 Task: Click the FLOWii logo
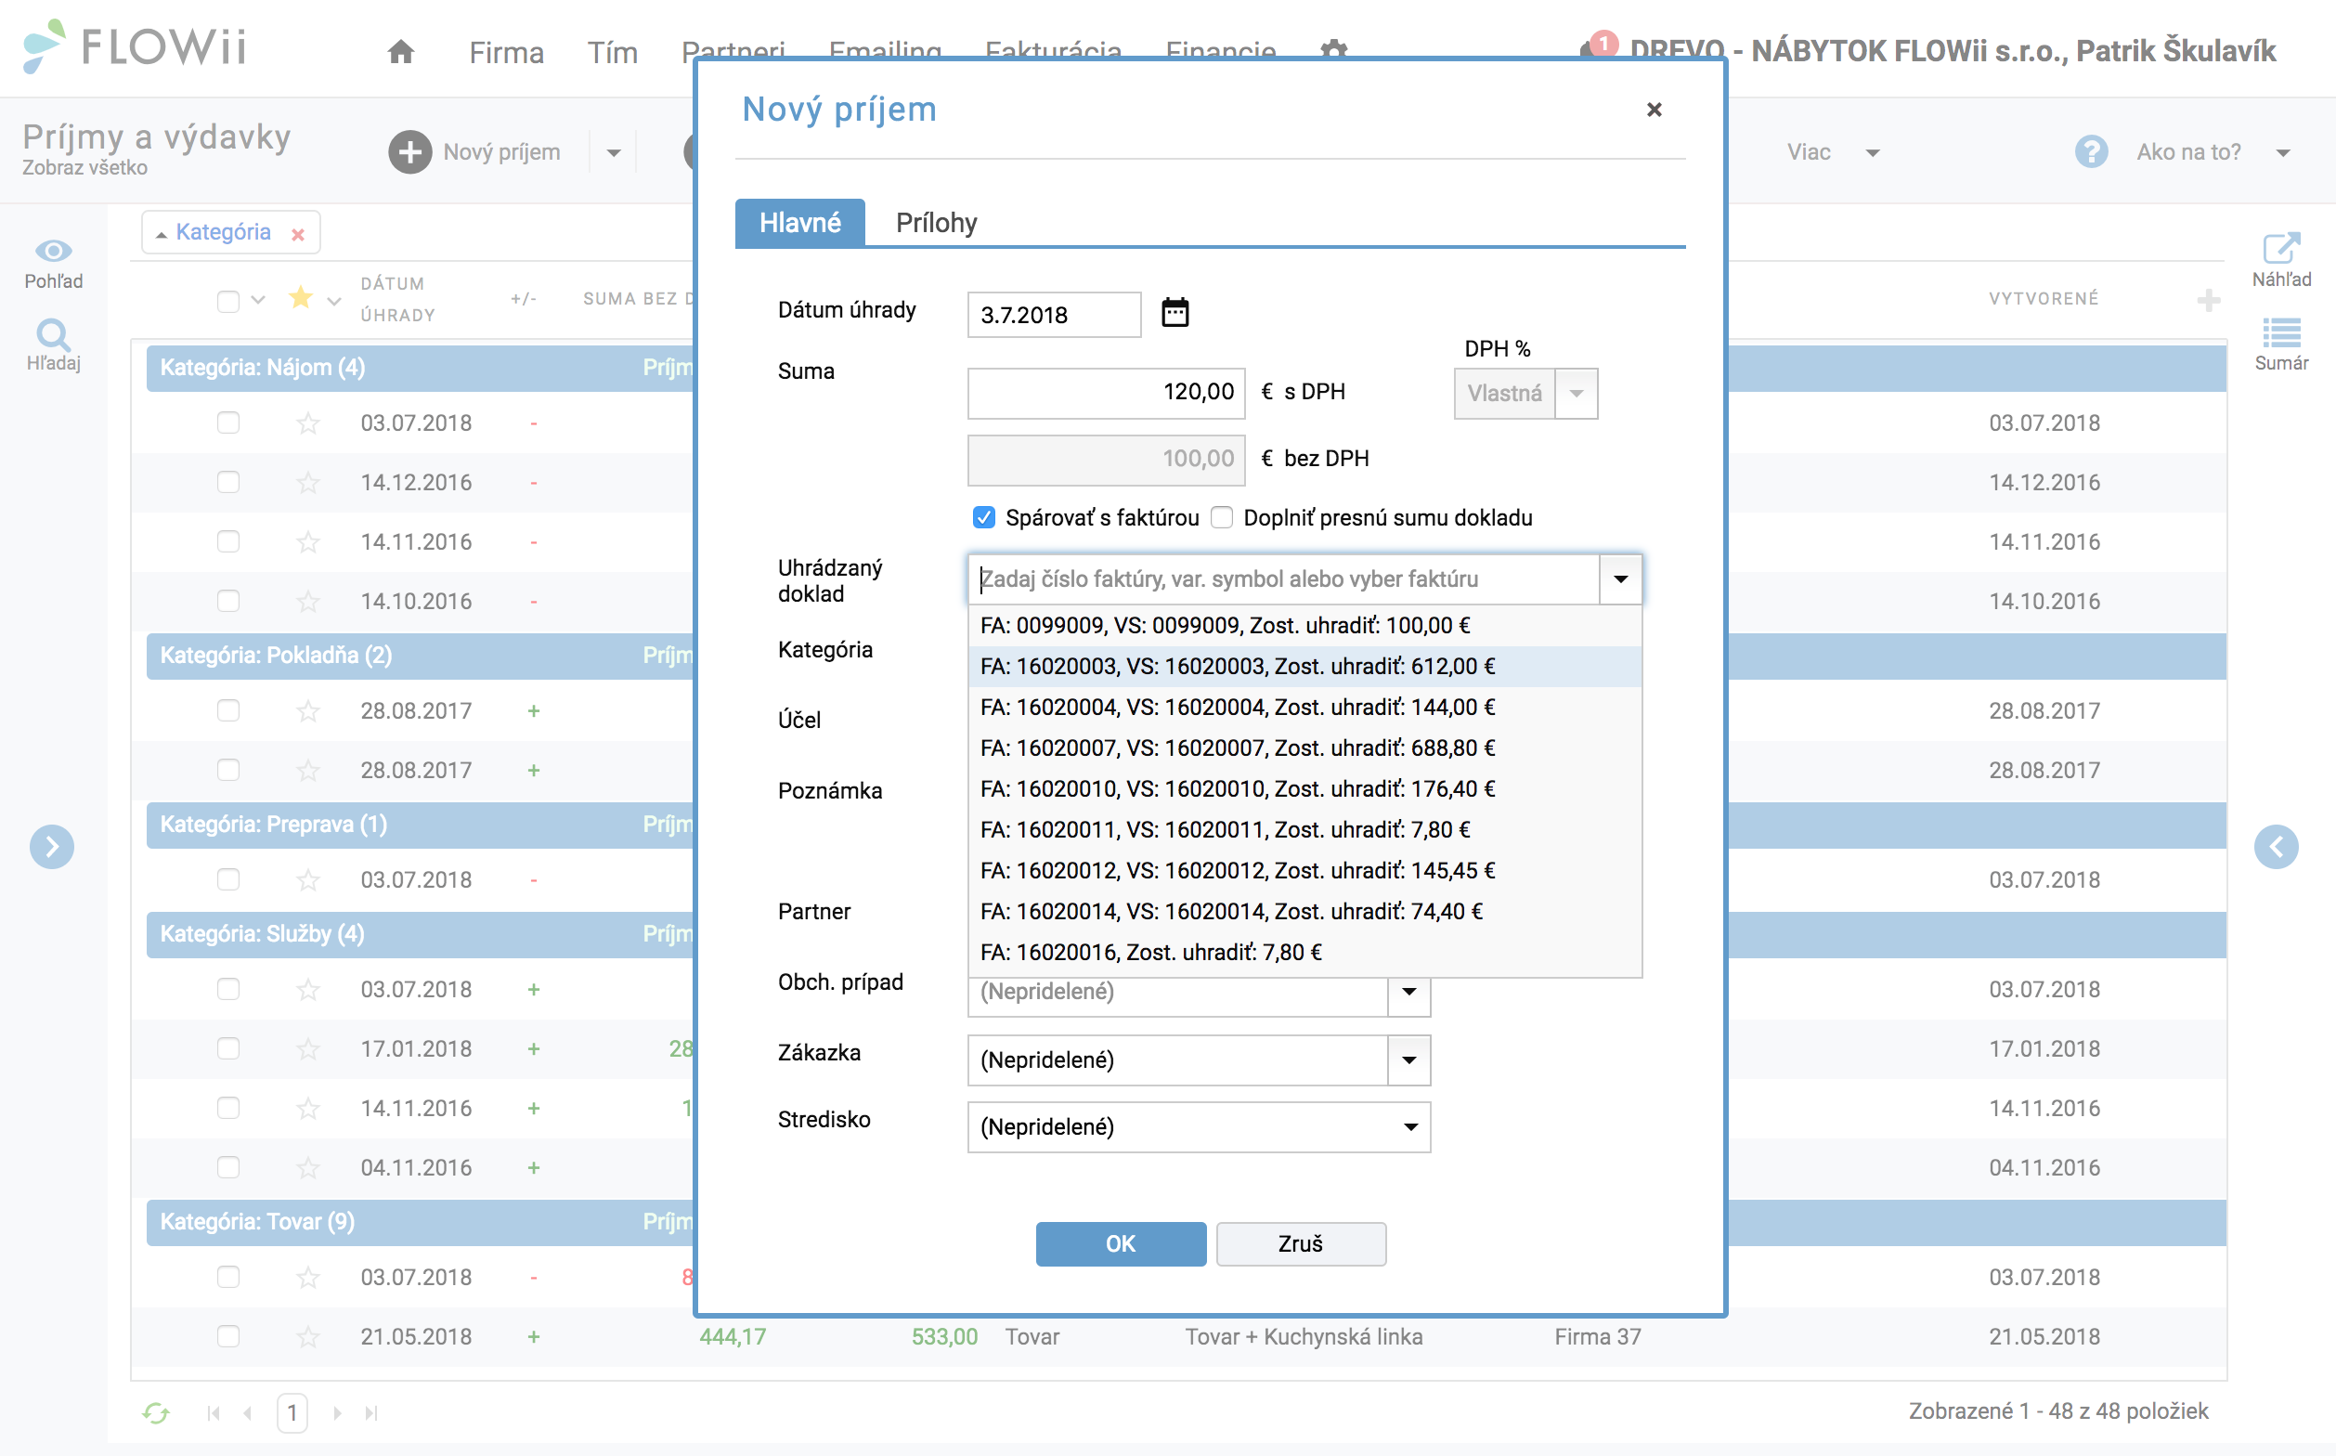pos(135,46)
